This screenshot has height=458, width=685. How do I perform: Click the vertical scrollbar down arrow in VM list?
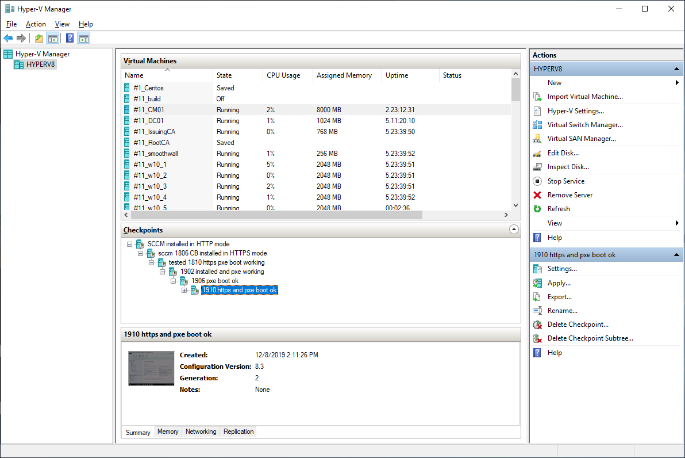pos(515,205)
